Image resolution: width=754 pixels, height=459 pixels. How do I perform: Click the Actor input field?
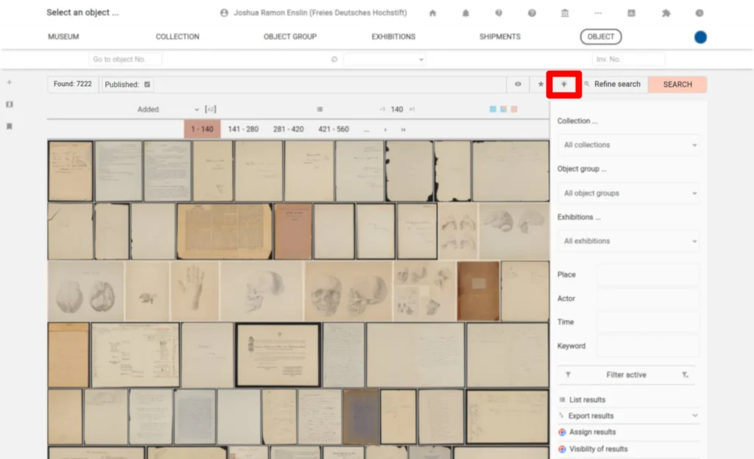648,299
